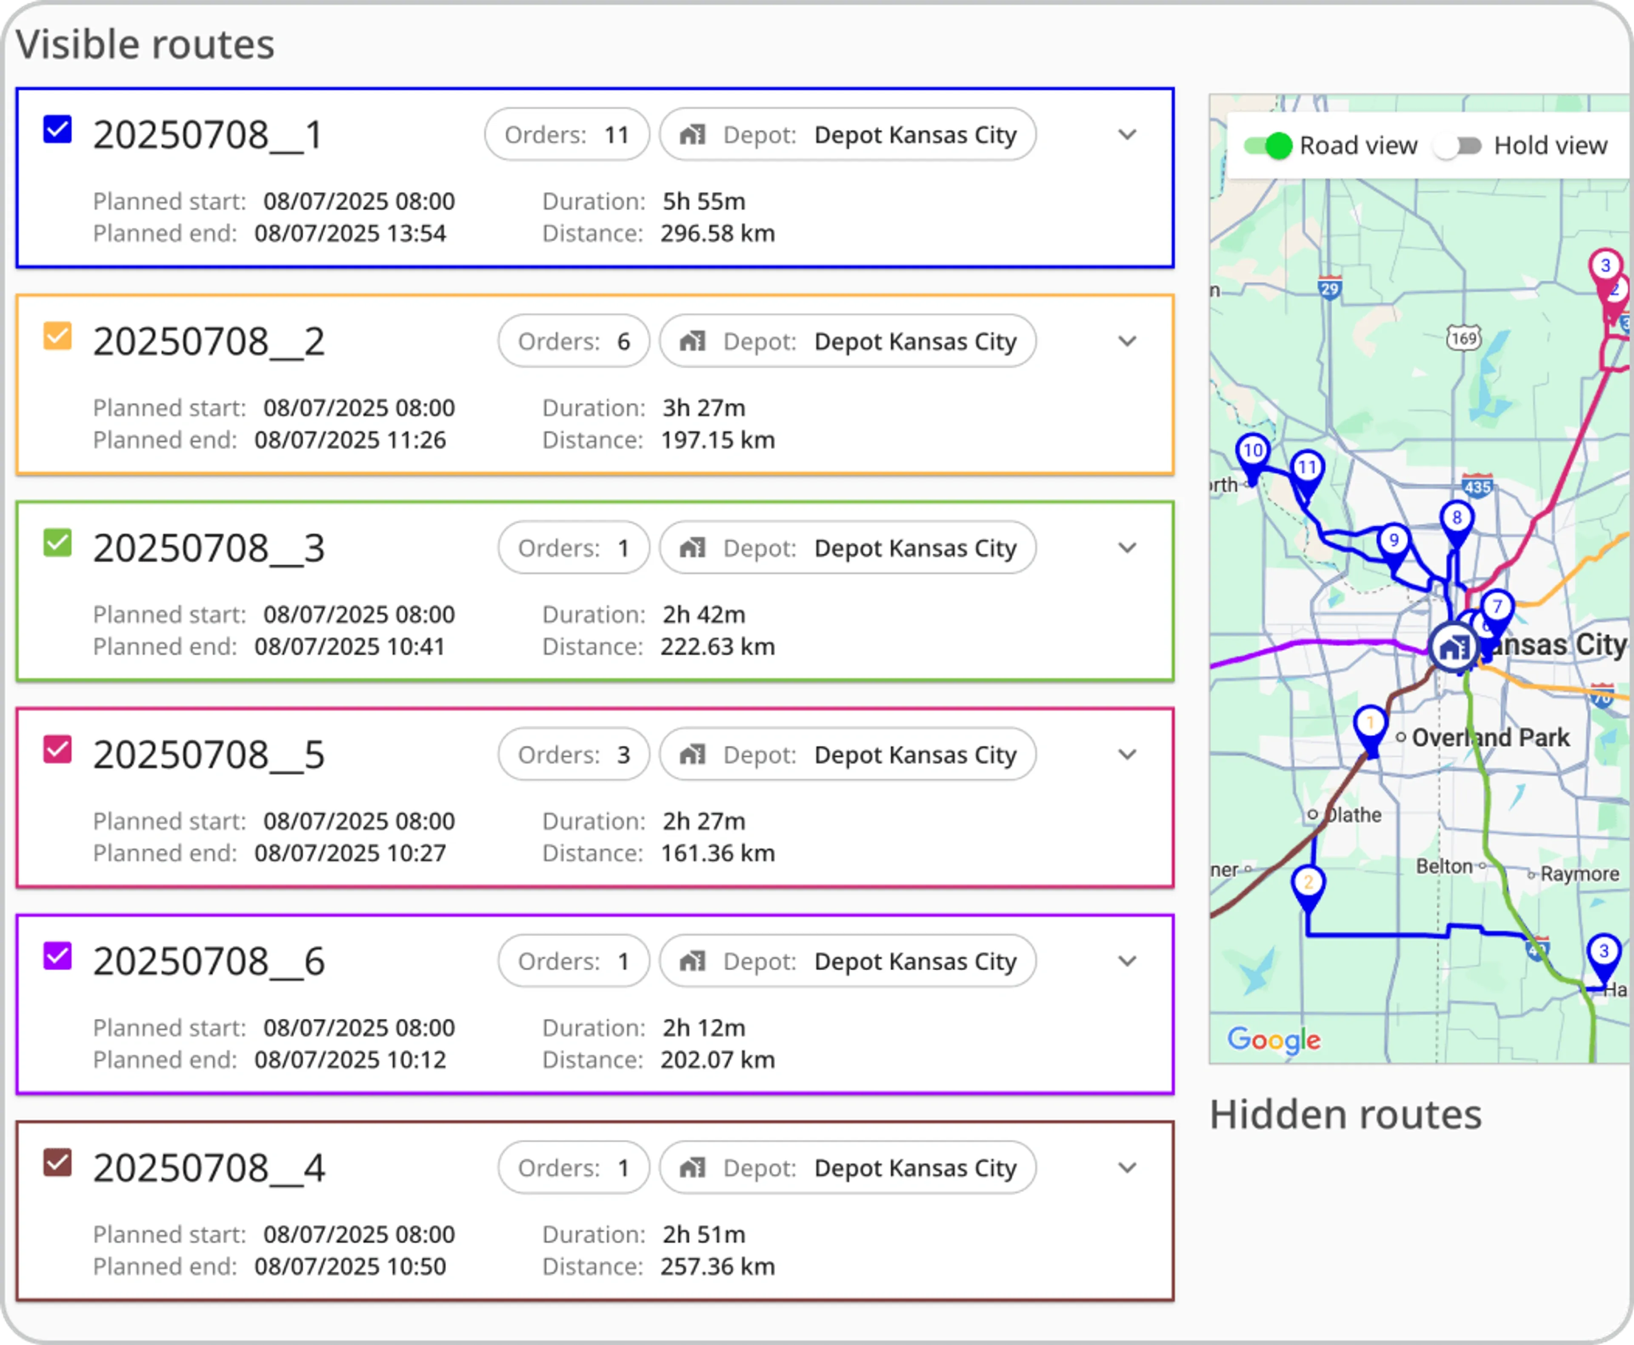
Task: Expand details for route 20250708__1
Action: pos(1128,135)
